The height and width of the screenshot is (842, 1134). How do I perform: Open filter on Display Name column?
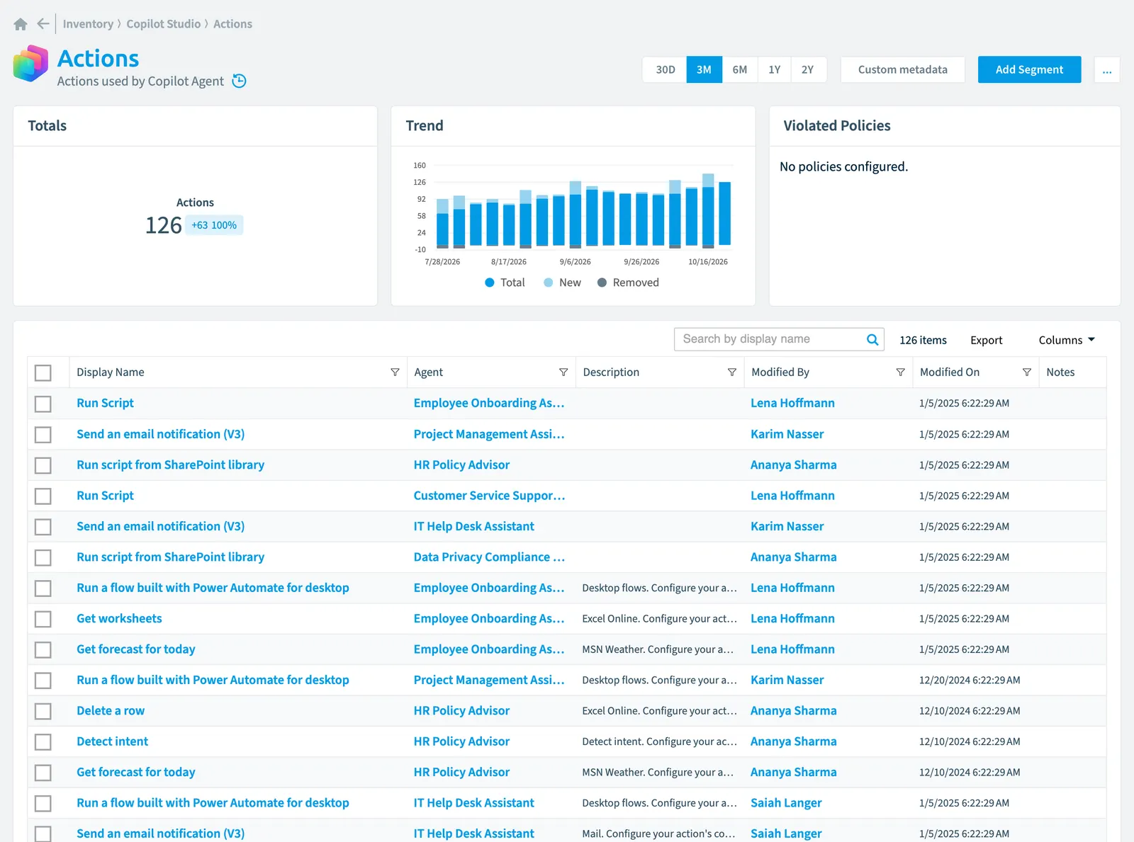point(395,372)
